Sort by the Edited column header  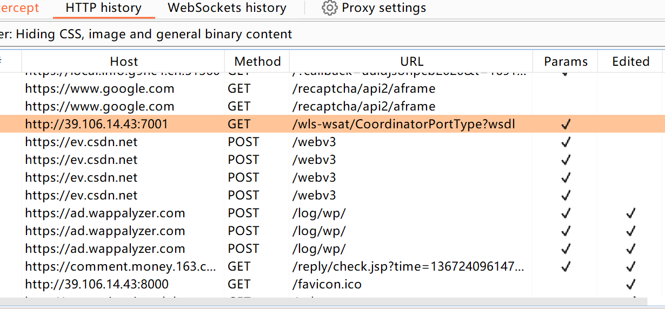[630, 61]
